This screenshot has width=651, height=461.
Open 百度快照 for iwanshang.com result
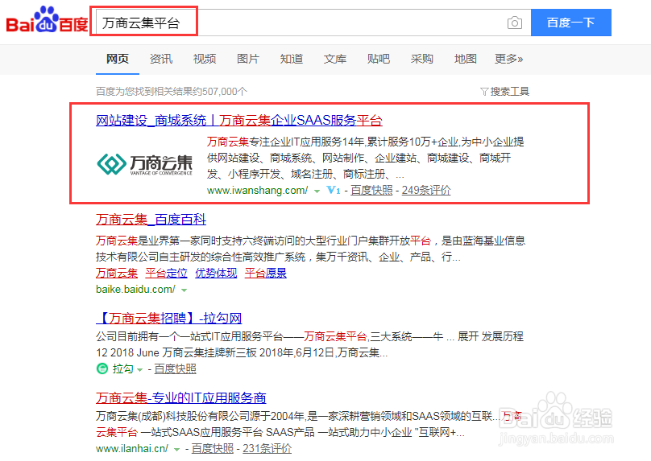point(371,191)
